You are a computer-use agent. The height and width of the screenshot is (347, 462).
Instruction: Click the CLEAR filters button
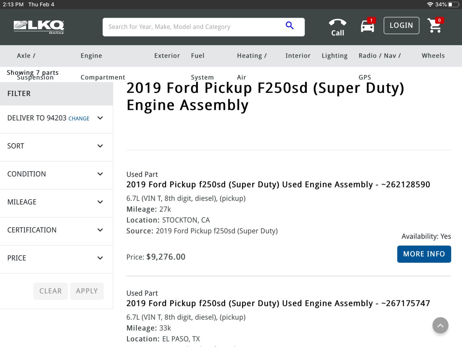point(51,291)
